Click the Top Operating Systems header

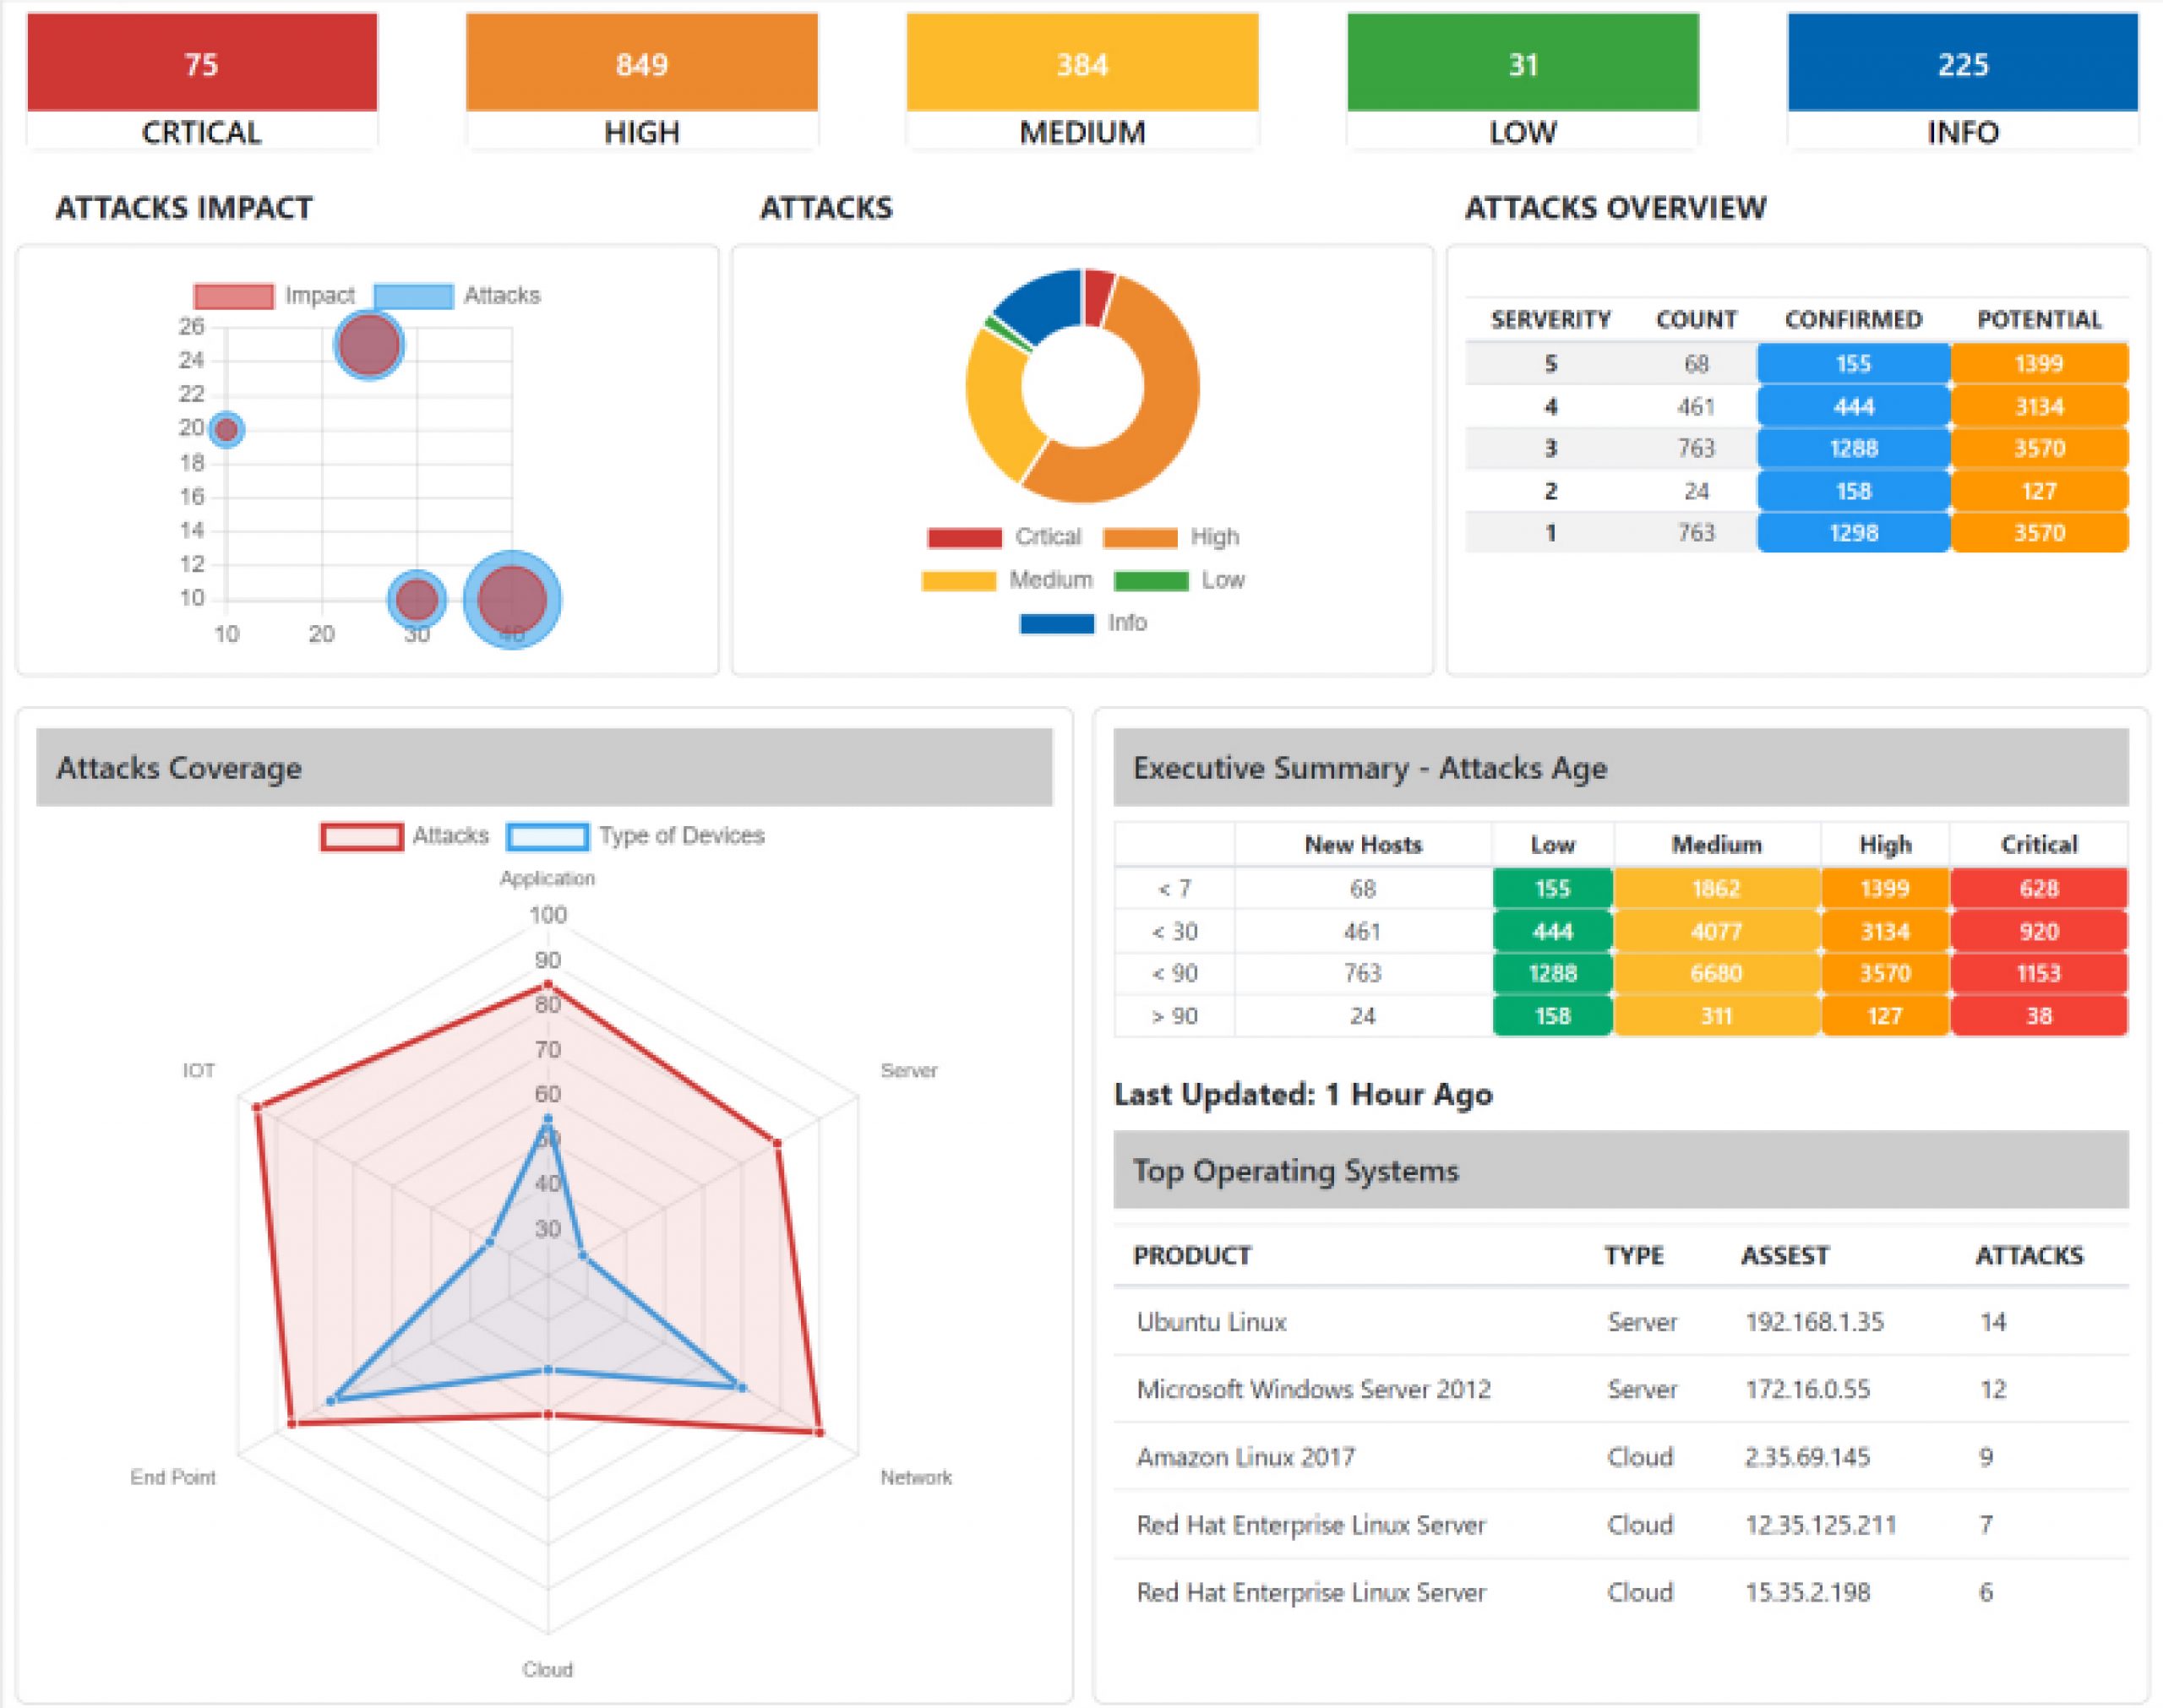[x=1621, y=1170]
